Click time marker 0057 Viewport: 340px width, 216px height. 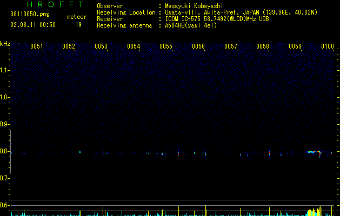pyautogui.click(x=231, y=46)
